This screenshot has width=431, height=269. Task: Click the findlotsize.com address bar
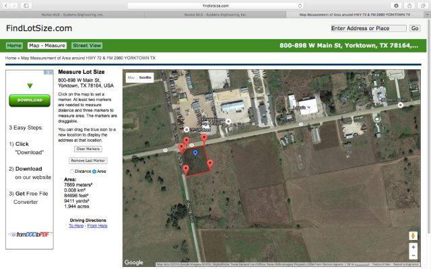(215, 5)
